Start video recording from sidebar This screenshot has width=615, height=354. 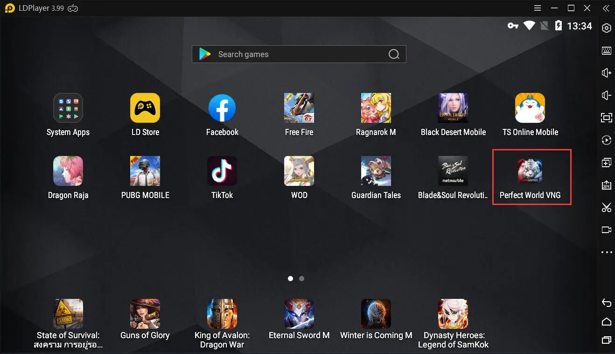point(607,230)
